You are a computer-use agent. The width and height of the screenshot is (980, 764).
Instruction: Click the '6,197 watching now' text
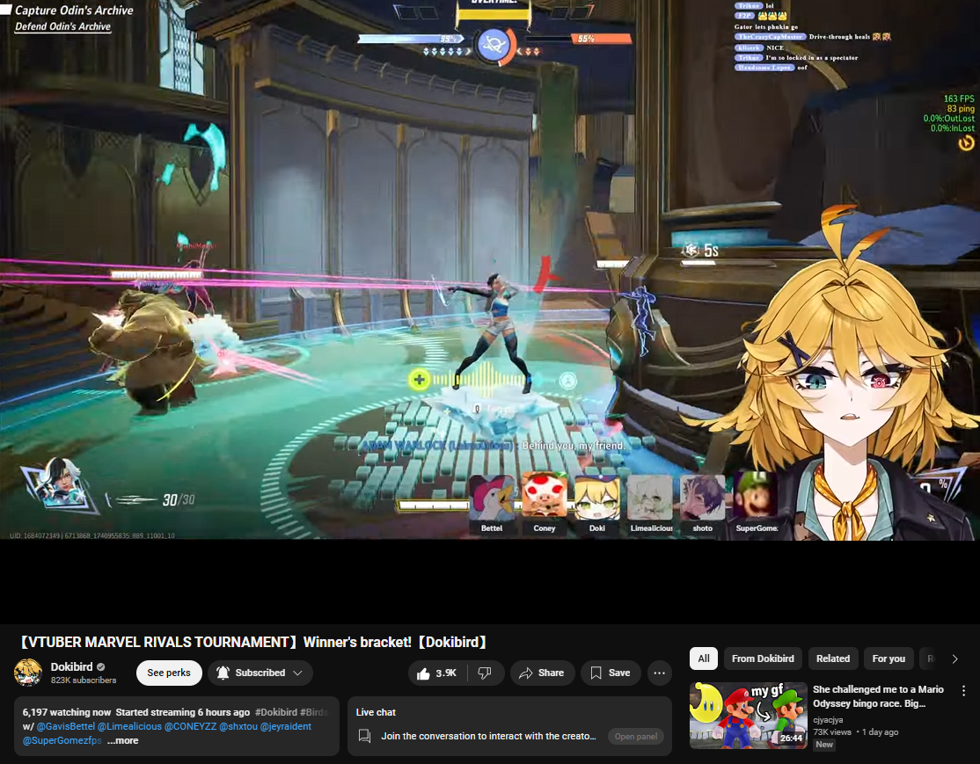pos(67,712)
